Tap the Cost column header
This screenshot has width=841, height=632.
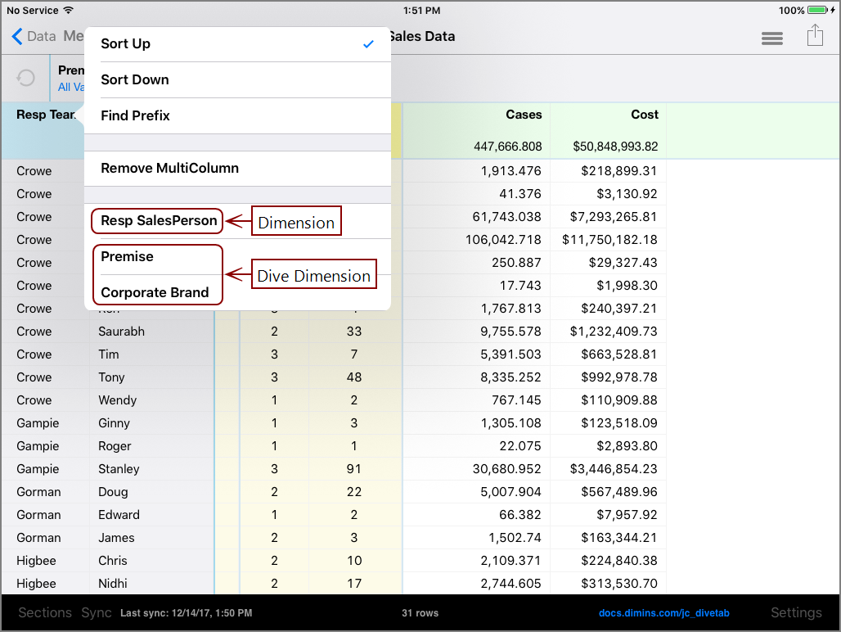(x=644, y=115)
